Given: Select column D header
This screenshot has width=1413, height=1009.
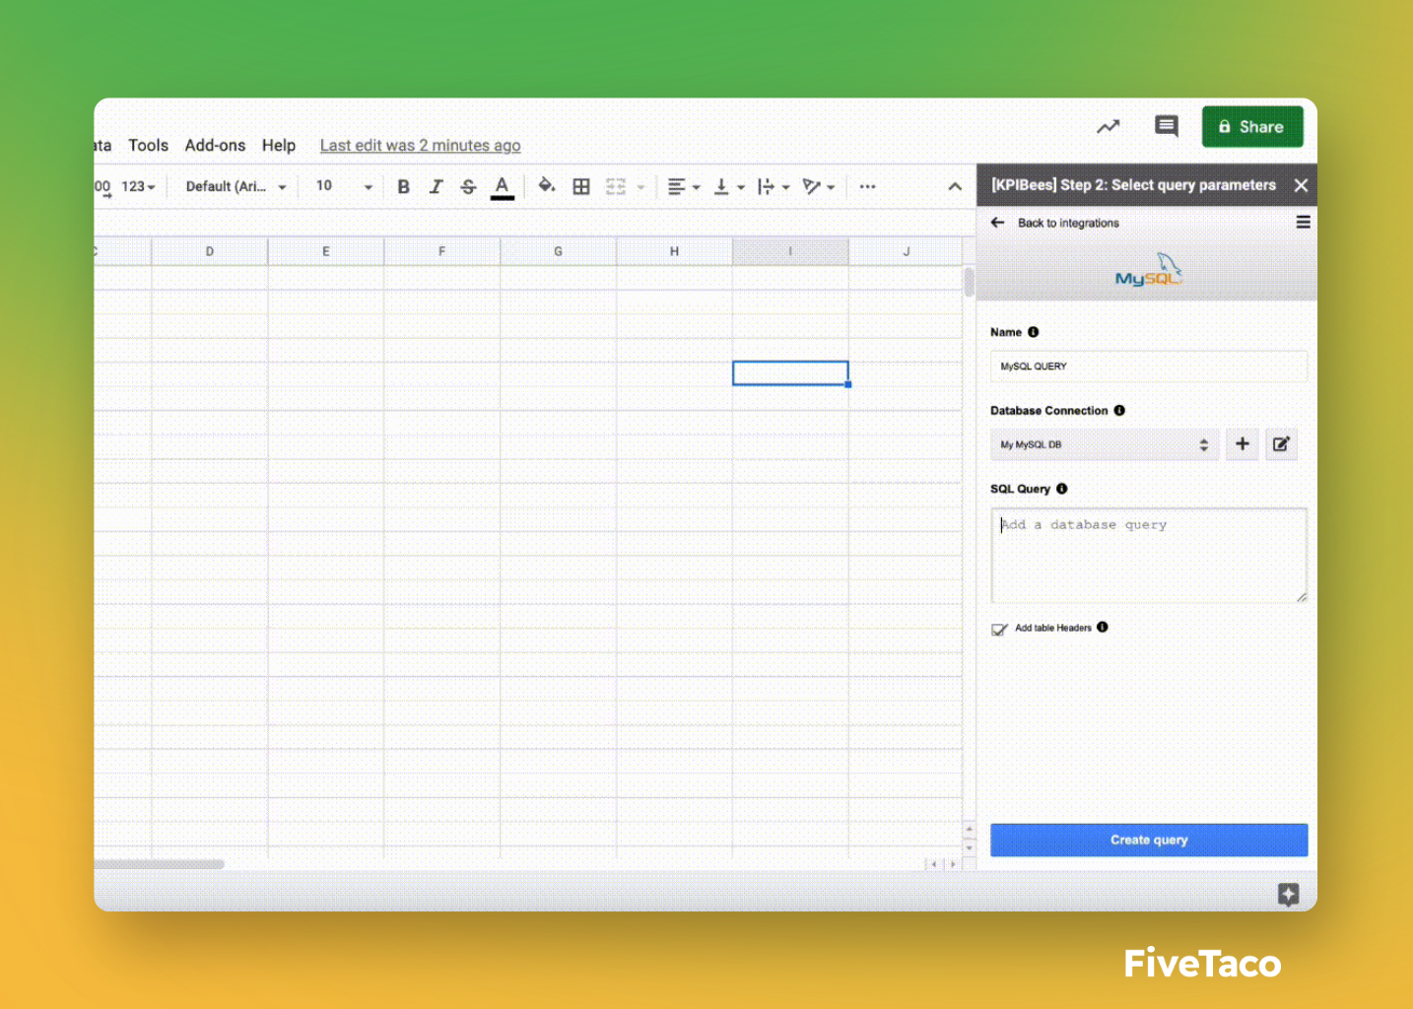Looking at the screenshot, I should pyautogui.click(x=209, y=251).
